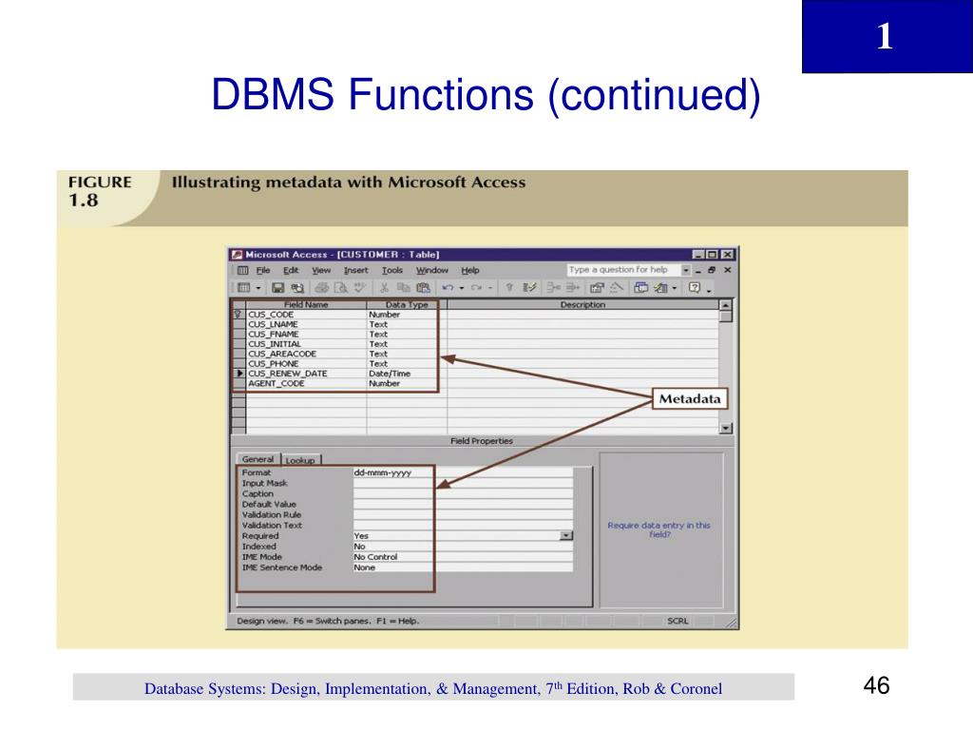Click the Redo arrow icon

476,288
